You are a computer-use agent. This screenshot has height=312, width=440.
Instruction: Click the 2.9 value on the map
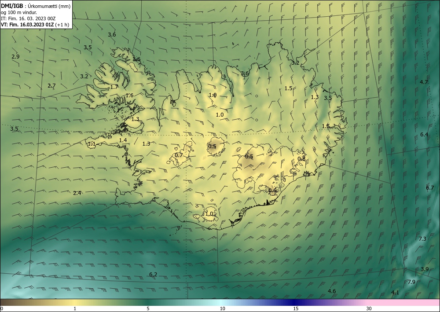coord(16,56)
